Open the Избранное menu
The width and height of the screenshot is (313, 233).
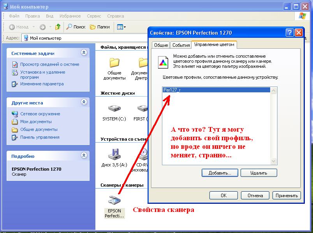(x=70, y=16)
